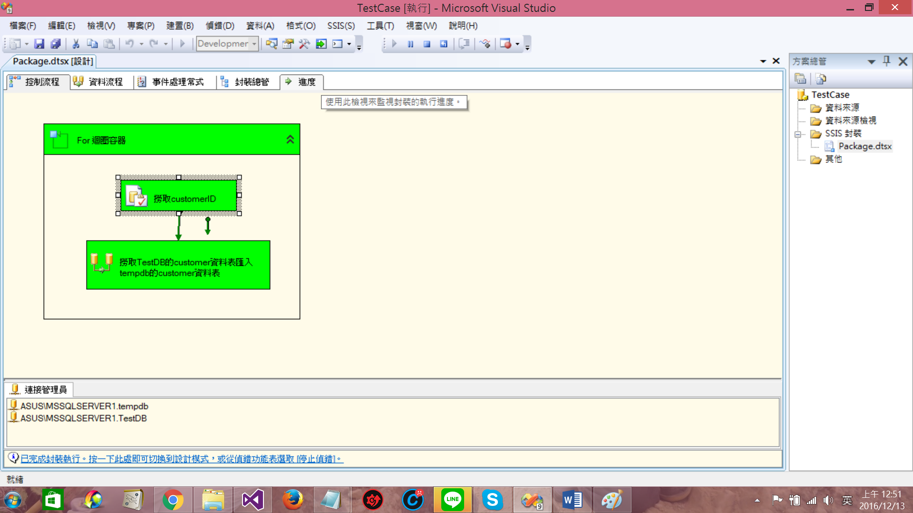913x513 pixels.
Task: Click the Save toolbar icon
Action: tap(39, 44)
